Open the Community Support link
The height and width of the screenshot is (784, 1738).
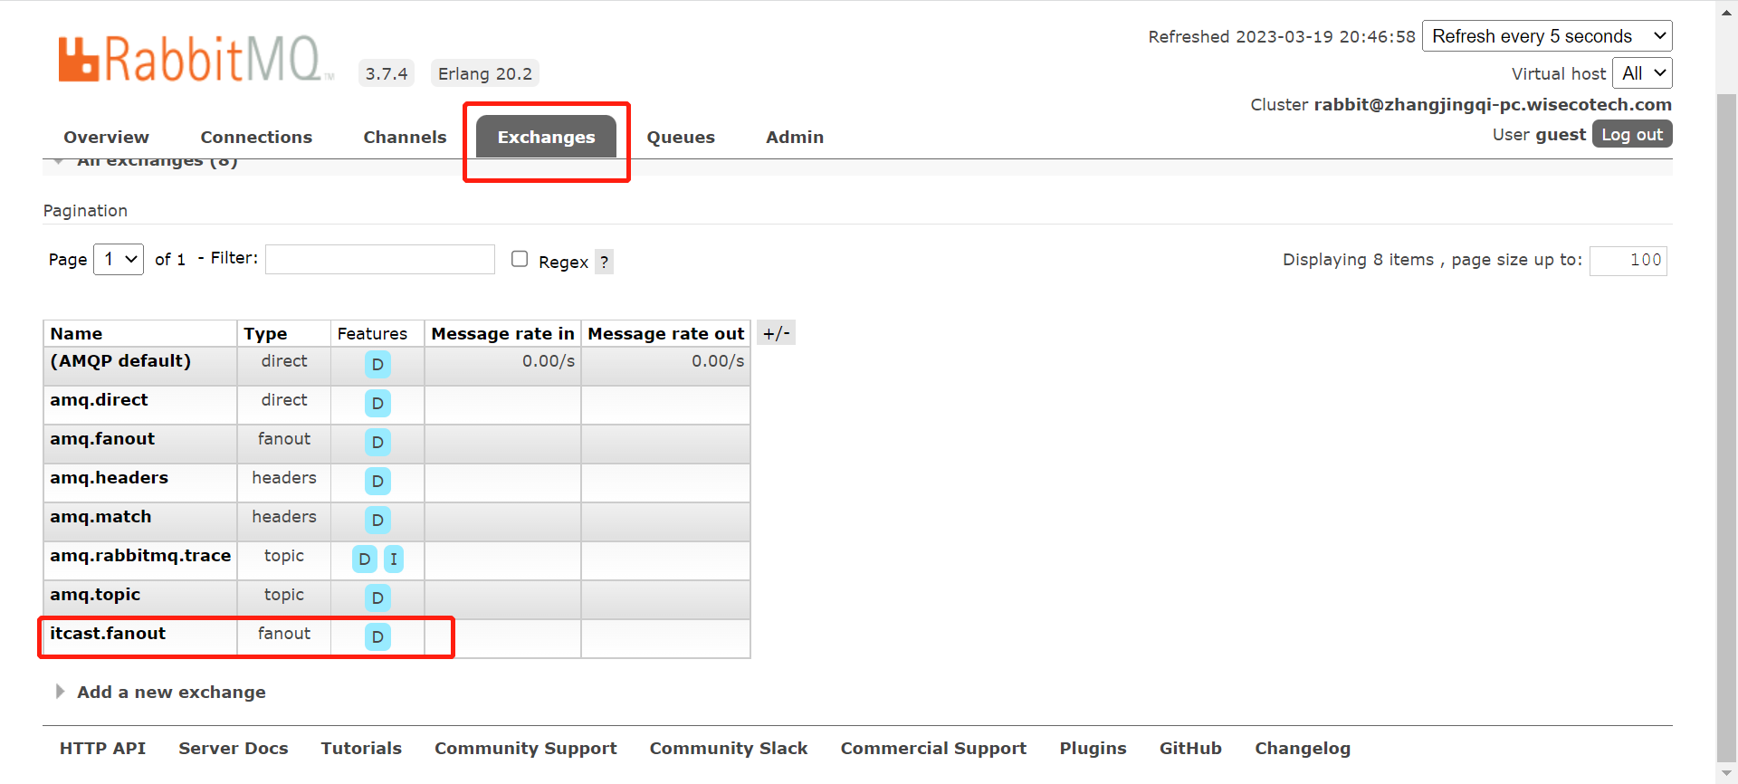[x=525, y=748]
